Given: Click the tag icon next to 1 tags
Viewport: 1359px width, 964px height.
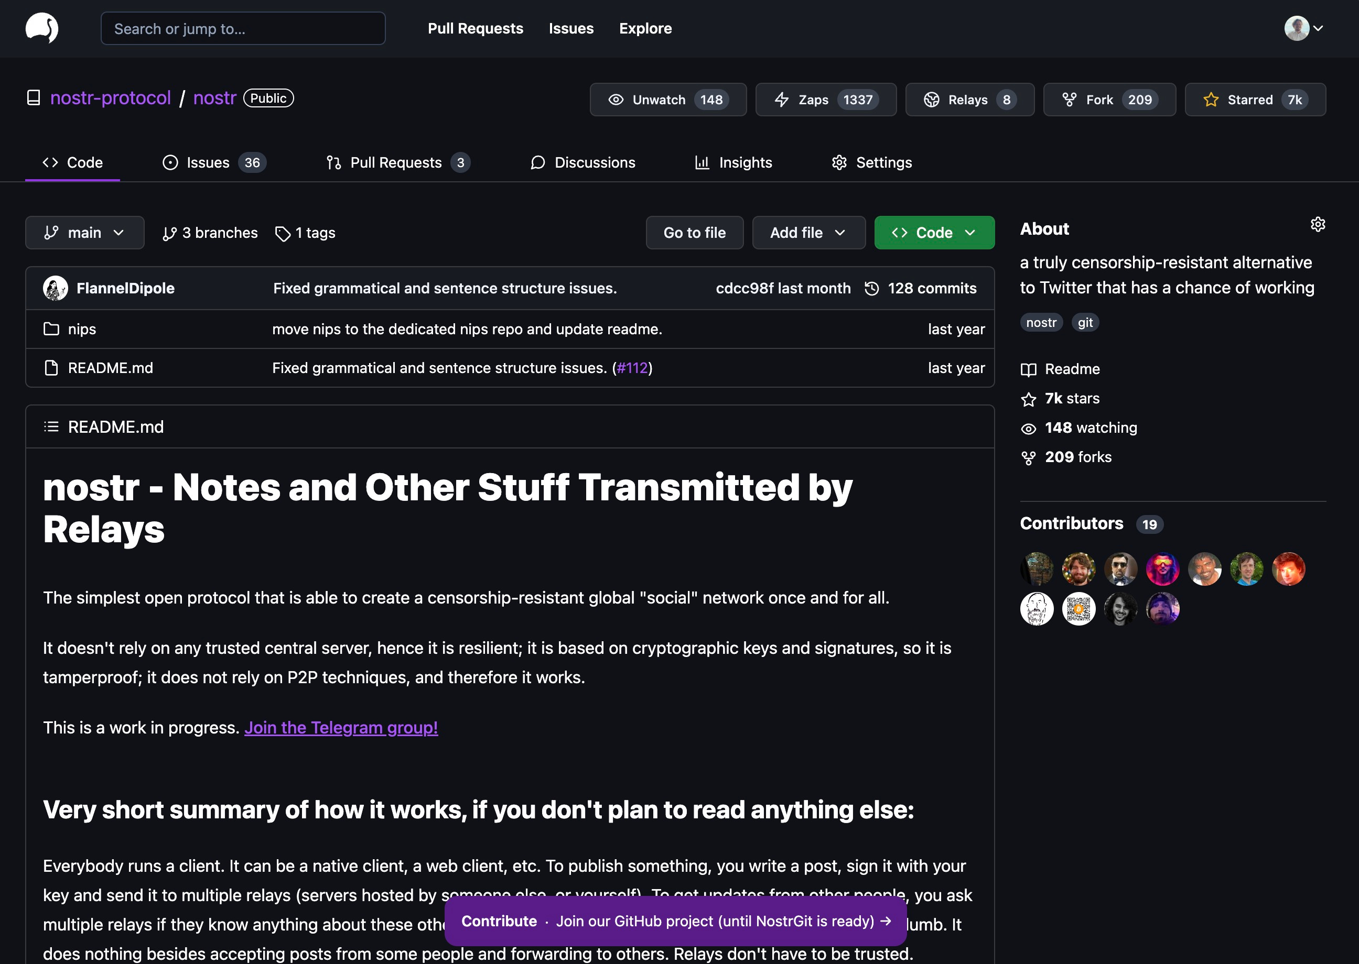Looking at the screenshot, I should click(x=282, y=233).
